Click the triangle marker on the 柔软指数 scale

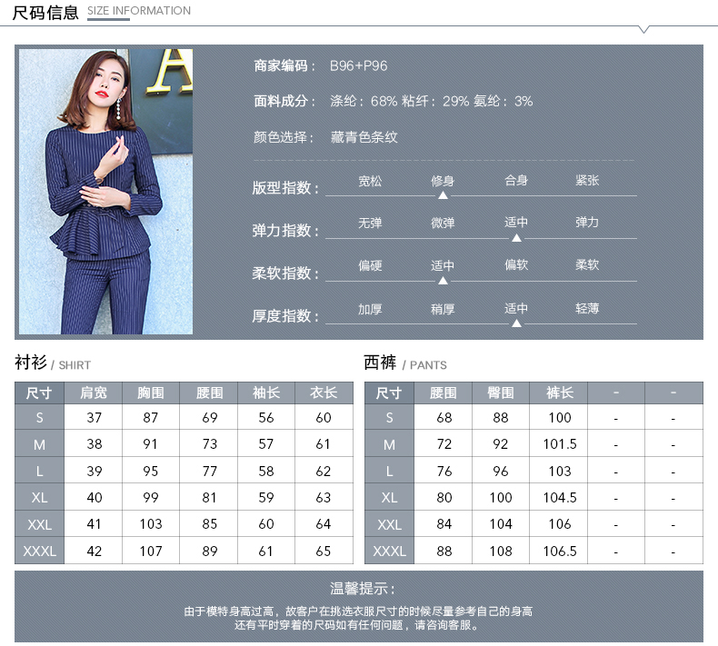(443, 280)
